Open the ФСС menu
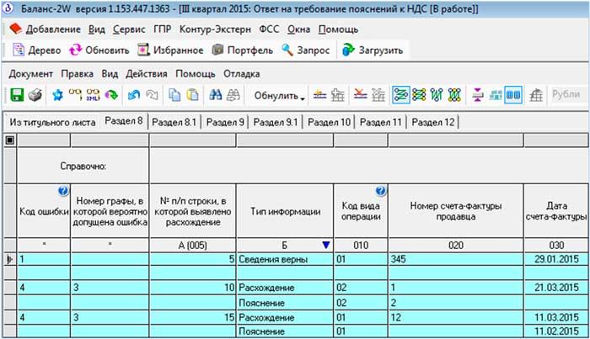This screenshot has width=590, height=339. pyautogui.click(x=269, y=29)
